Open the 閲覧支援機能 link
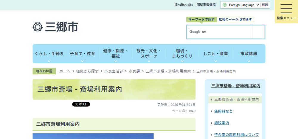 [x=206, y=5]
